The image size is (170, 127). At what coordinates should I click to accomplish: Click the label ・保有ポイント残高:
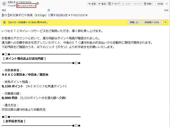[16, 82]
